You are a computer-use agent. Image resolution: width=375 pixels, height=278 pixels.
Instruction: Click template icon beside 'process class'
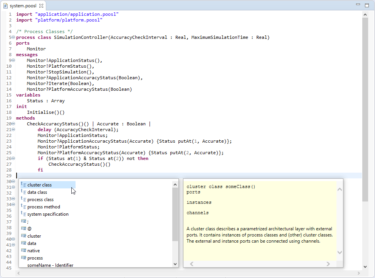click(24, 199)
